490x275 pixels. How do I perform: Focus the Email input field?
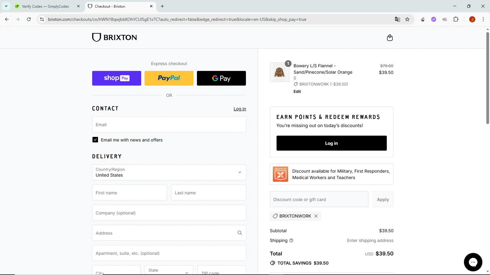point(169,124)
